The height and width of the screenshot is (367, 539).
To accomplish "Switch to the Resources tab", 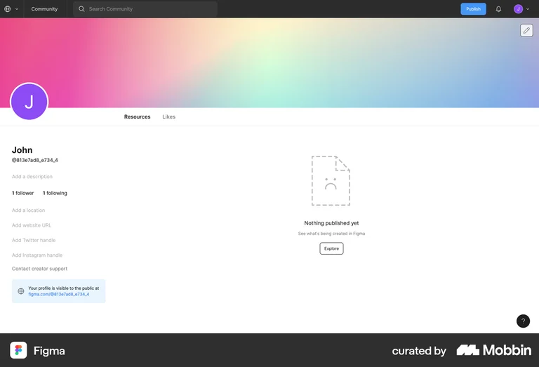I will [137, 116].
